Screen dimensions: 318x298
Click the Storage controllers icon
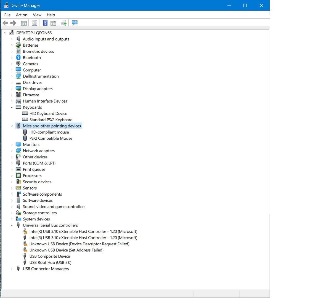pyautogui.click(x=18, y=213)
